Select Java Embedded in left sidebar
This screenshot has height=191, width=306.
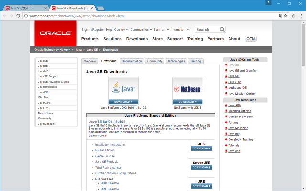47,87
